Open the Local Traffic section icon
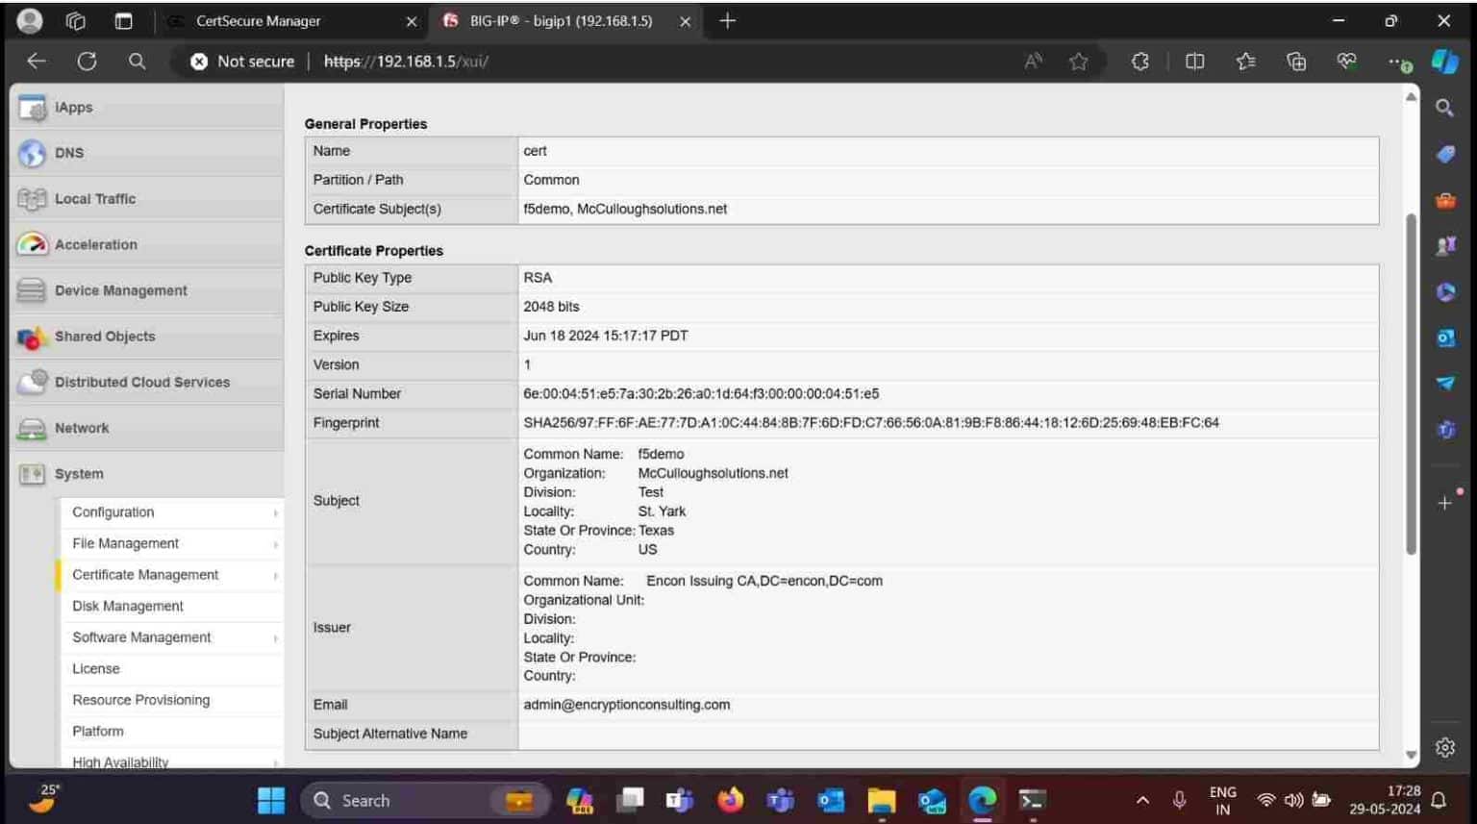 (x=32, y=199)
